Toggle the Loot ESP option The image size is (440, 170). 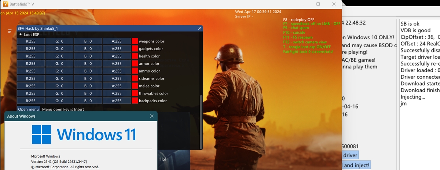tap(21, 34)
